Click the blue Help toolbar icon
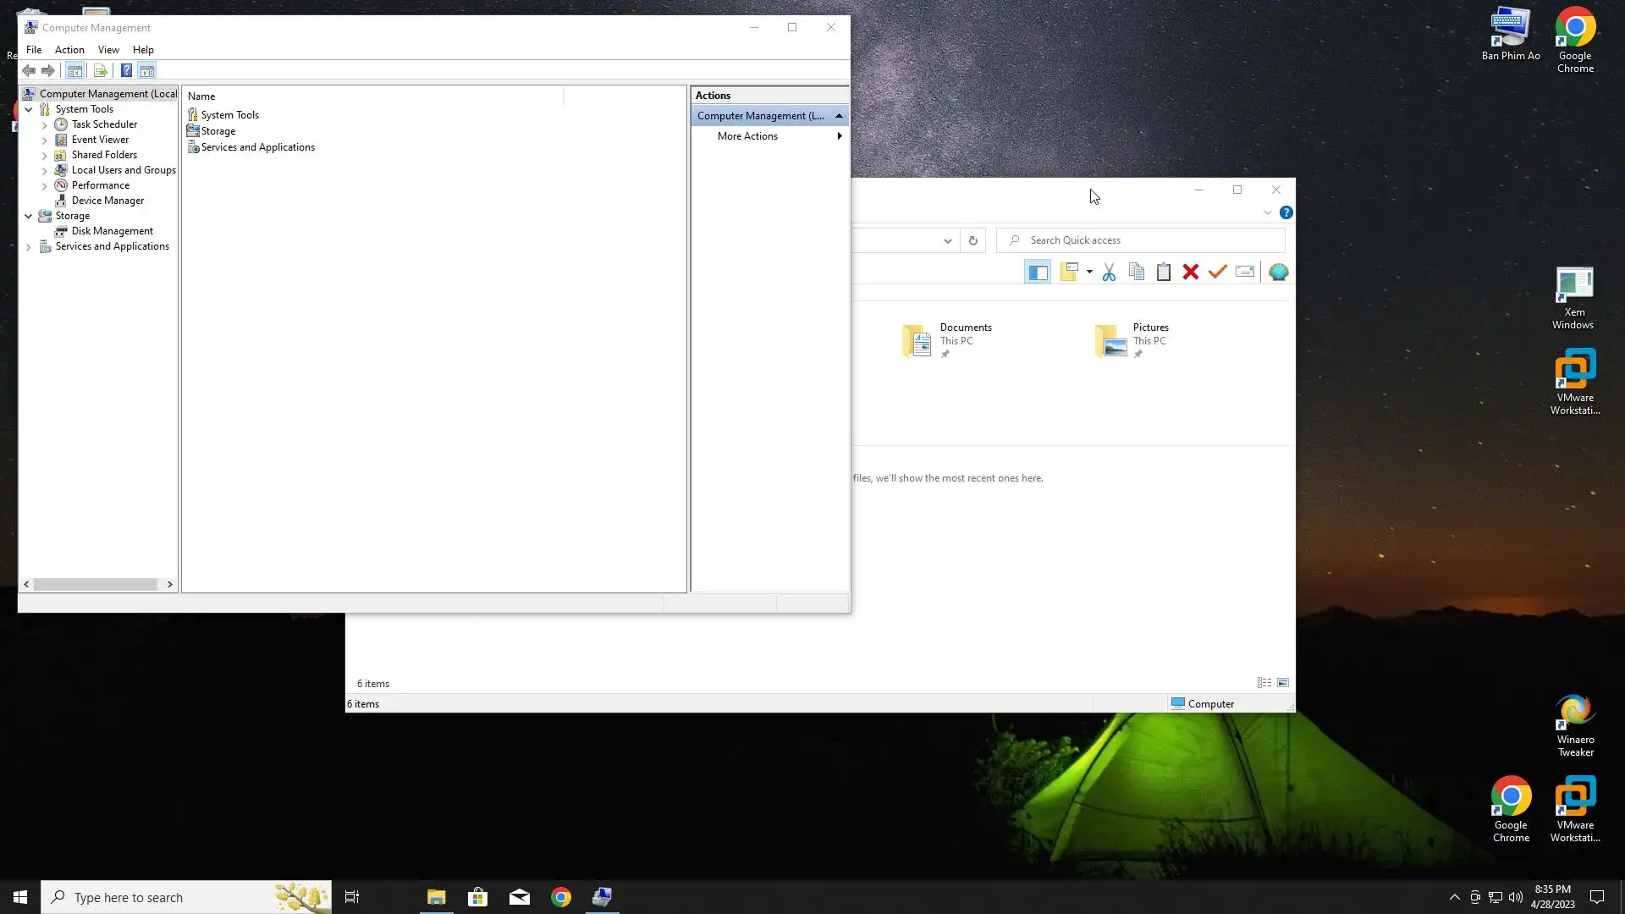 click(126, 71)
